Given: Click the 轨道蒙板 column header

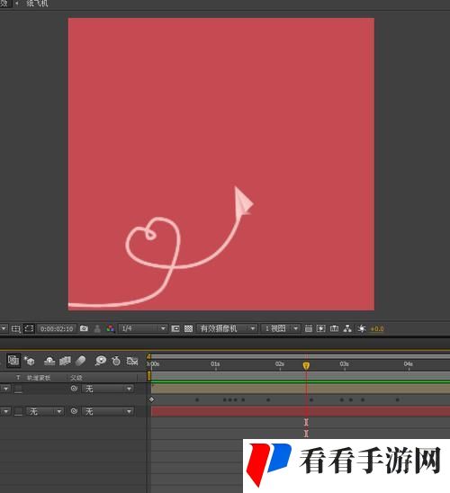Looking at the screenshot, I should 39,378.
